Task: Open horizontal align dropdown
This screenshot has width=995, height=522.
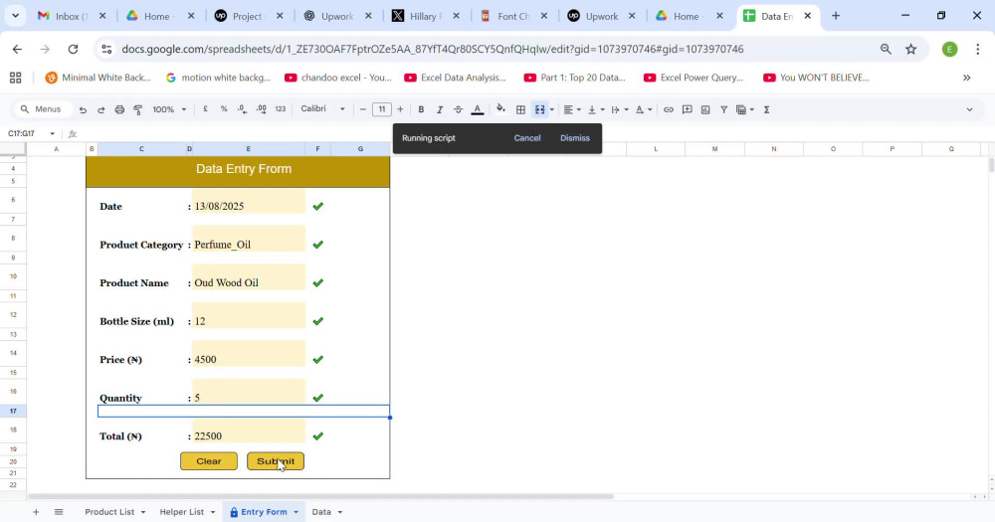Action: 572,109
